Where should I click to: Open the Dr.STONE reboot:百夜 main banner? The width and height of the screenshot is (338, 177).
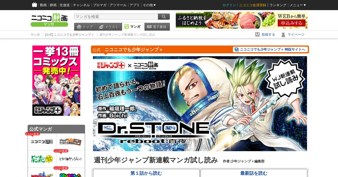point(200,104)
